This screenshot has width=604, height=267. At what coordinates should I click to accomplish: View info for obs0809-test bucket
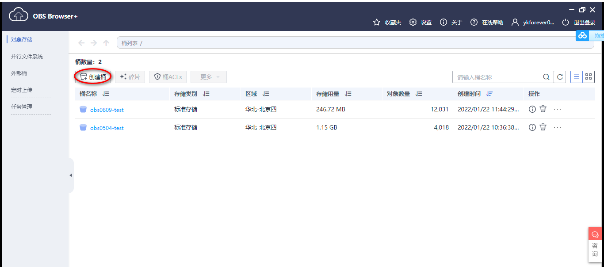tap(532, 109)
